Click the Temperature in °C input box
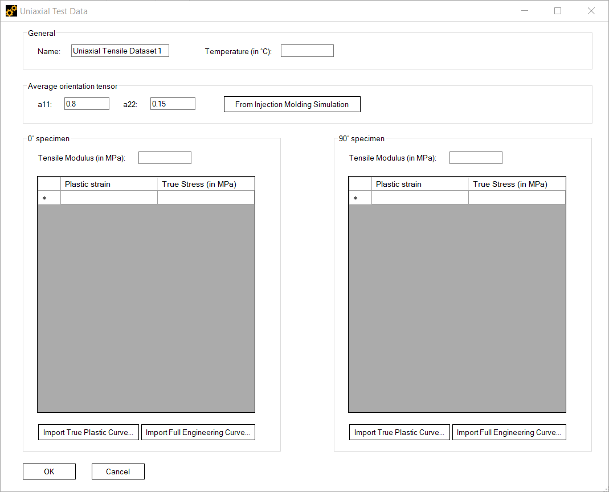 tap(306, 50)
